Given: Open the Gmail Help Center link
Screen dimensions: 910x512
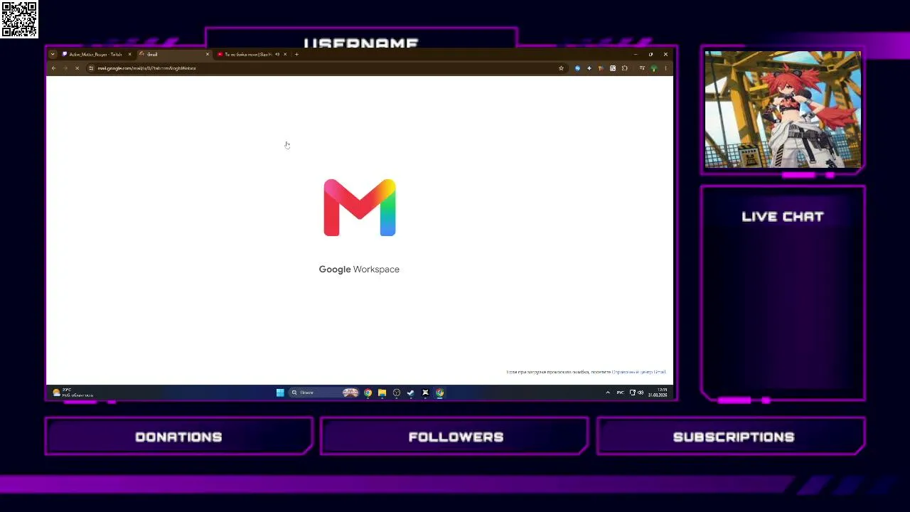Looking at the screenshot, I should tap(638, 372).
